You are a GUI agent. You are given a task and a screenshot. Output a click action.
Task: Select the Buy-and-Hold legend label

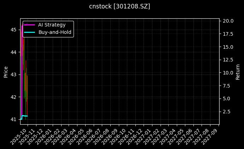click(x=55, y=32)
